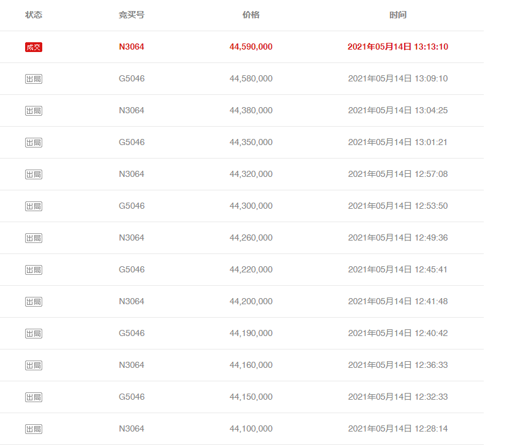Click the 竞买号 column header
Viewport: 507px width, 445px height.
tap(132, 15)
